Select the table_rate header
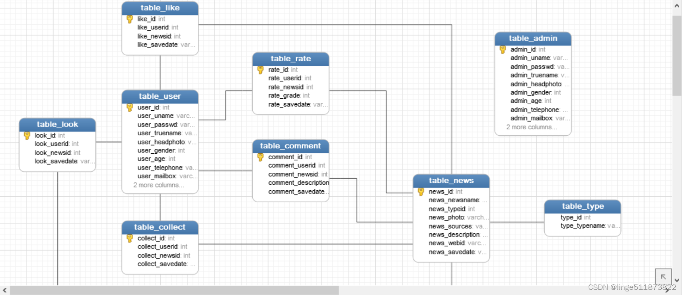Viewport: 682px width, 295px height. click(291, 59)
